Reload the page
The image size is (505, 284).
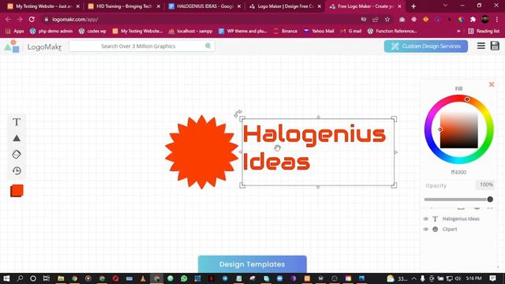32,19
